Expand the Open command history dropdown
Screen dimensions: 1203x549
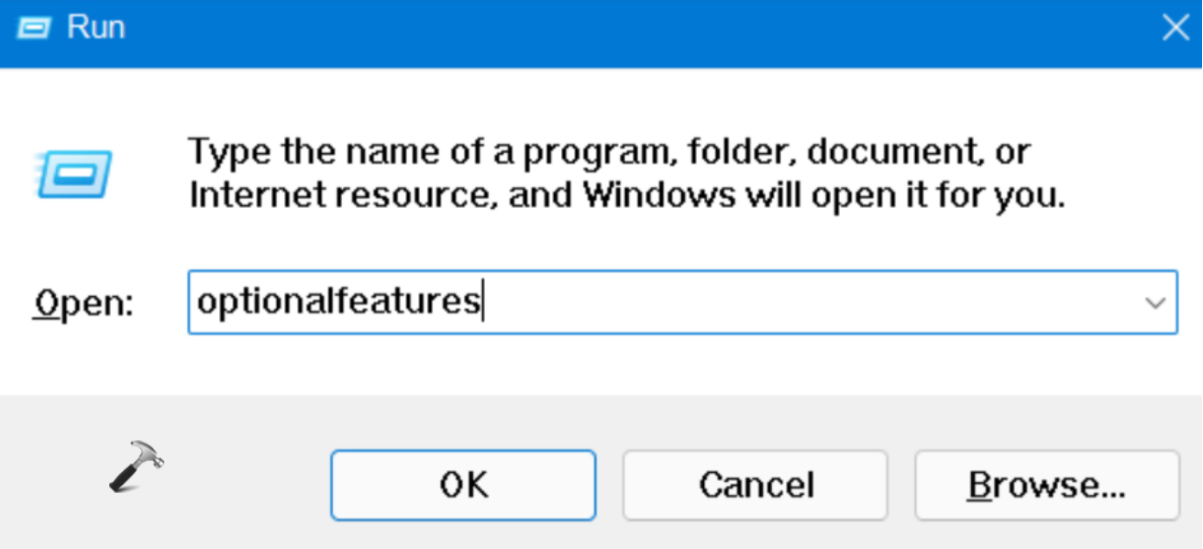coord(1155,303)
